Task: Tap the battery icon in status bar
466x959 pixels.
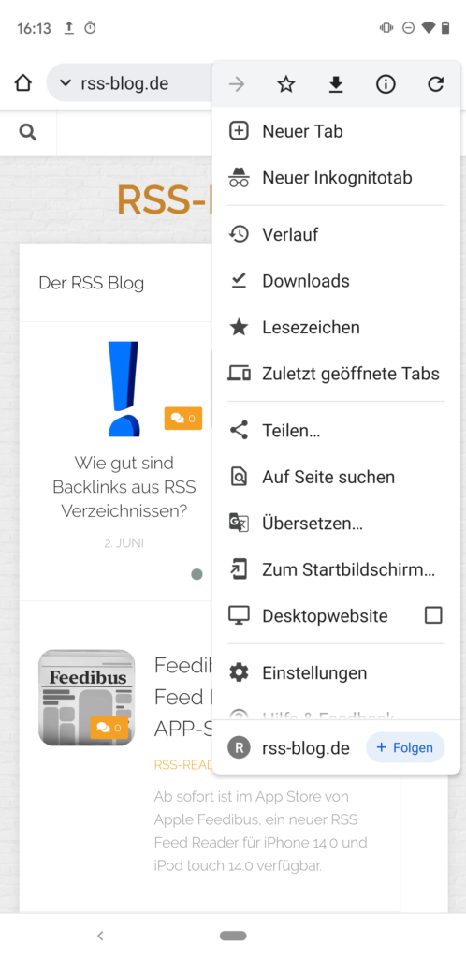Action: (445, 27)
